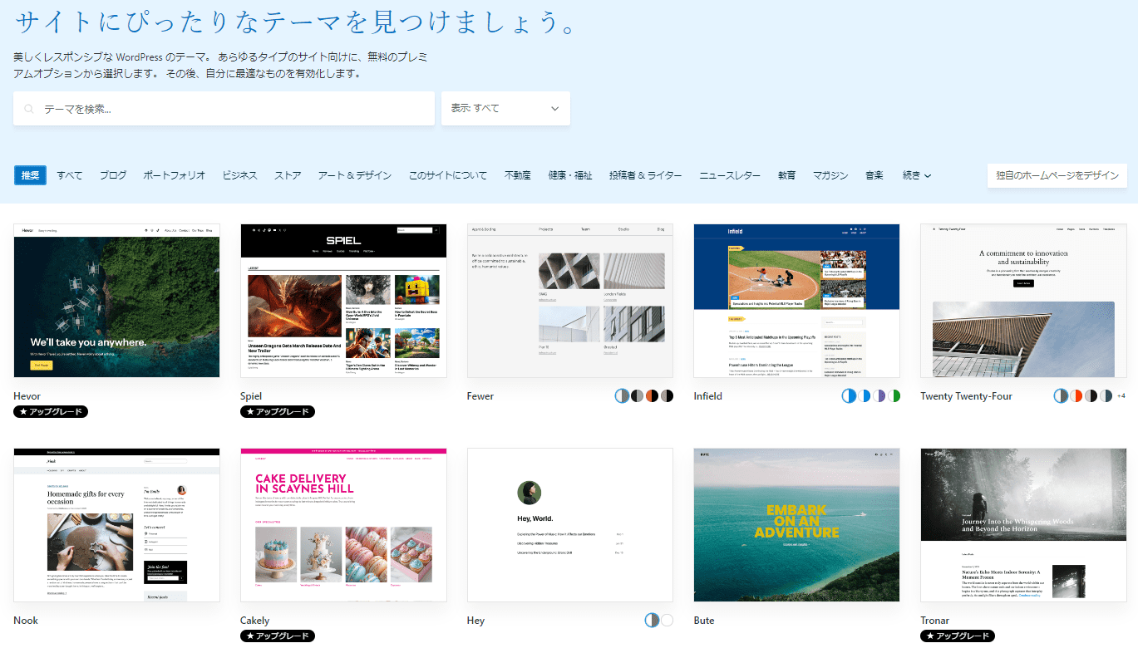Viewport: 1138px width, 648px height.
Task: Choose the green style swatch for Infield
Action: [x=894, y=396]
